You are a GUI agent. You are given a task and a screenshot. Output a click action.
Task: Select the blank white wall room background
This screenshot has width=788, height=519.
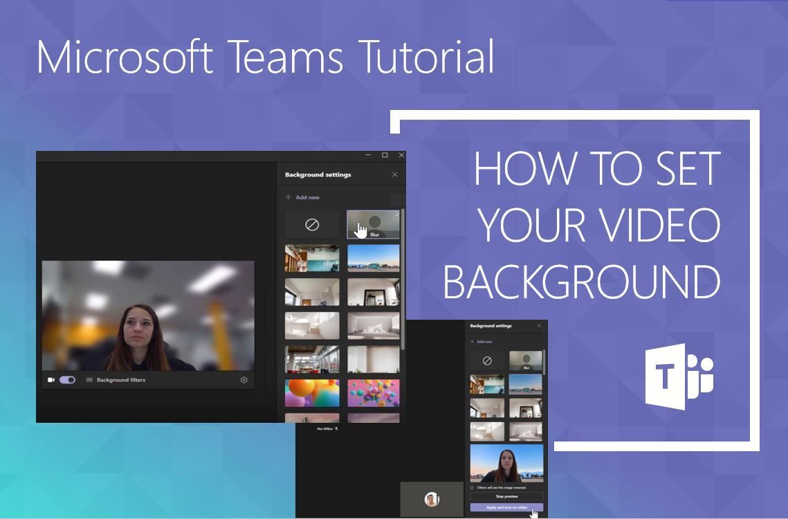pyautogui.click(x=374, y=359)
